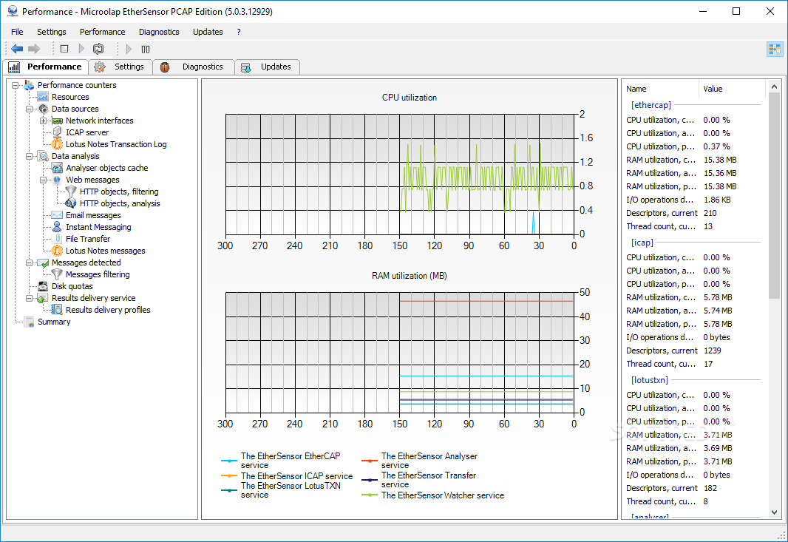Viewport: 788px width, 542px height.
Task: Click the Email messages envelope icon
Action: pyautogui.click(x=58, y=215)
